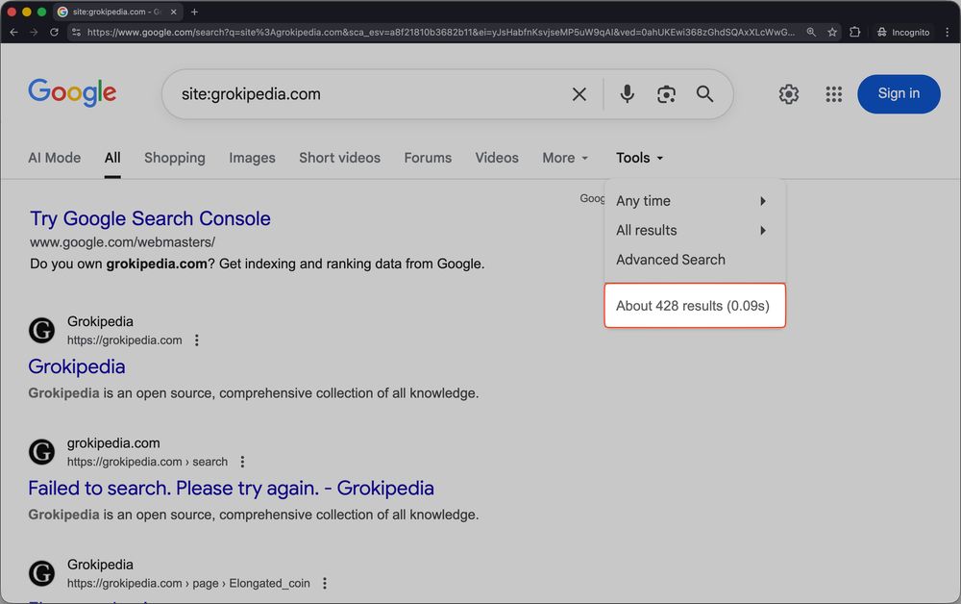This screenshot has width=961, height=604.
Task: Click Grokipedia favicon of first result
Action: point(41,331)
